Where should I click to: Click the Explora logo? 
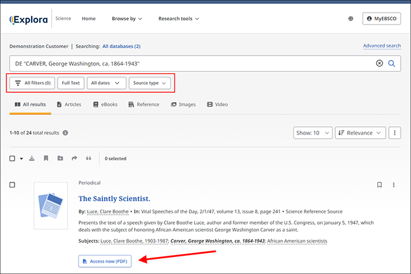pyautogui.click(x=28, y=20)
